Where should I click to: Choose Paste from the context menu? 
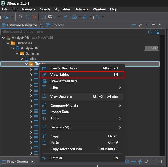(82, 143)
